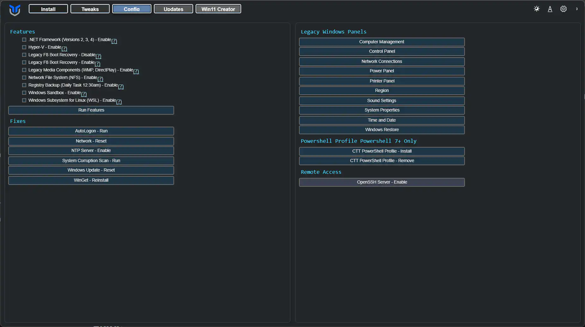Open System Properties panel
Image resolution: width=585 pixels, height=327 pixels.
pyautogui.click(x=382, y=110)
